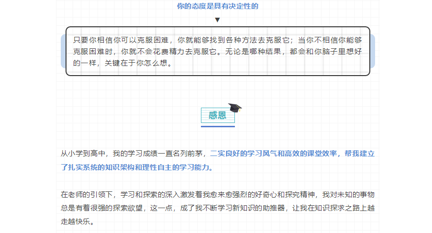Click the light blue left edge of quote box
Image resolution: width=432 pixels, height=233 pixels.
[x=63, y=51]
